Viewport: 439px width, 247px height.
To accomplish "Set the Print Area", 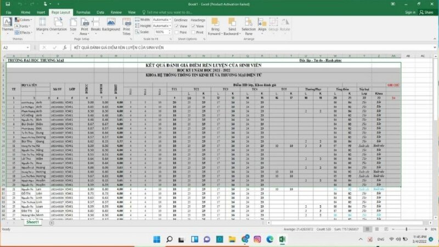I will tap(85, 26).
